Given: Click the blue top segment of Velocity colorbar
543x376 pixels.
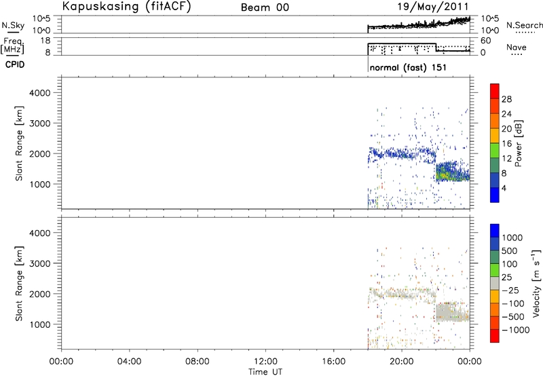Looking at the screenshot, I should (x=495, y=231).
